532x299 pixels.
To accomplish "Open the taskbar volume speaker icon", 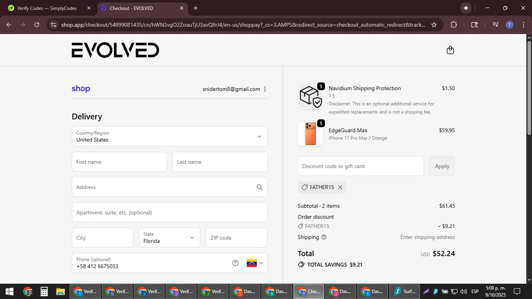I will [464, 292].
